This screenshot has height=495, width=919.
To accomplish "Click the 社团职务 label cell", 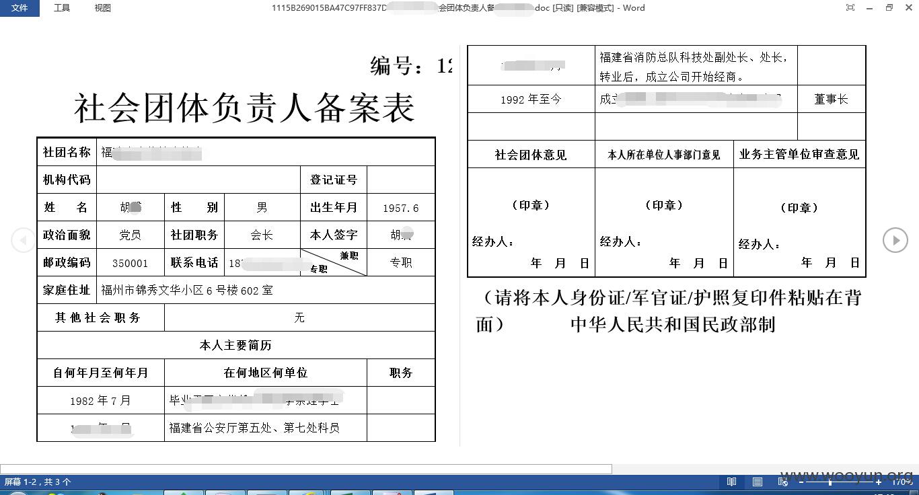I will 194,235.
